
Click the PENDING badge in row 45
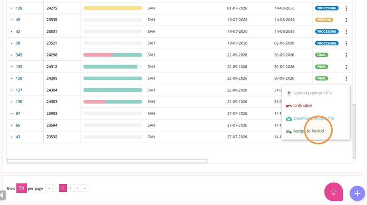pos(324,20)
